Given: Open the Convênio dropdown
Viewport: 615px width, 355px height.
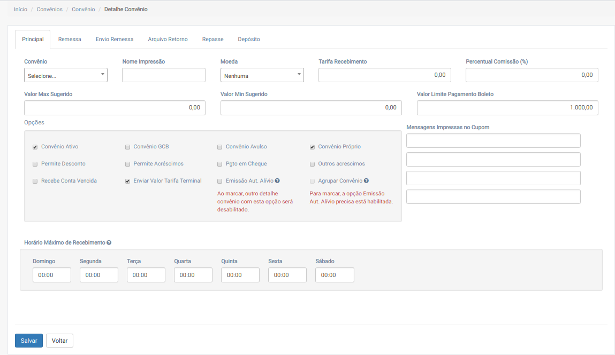Looking at the screenshot, I should [66, 75].
